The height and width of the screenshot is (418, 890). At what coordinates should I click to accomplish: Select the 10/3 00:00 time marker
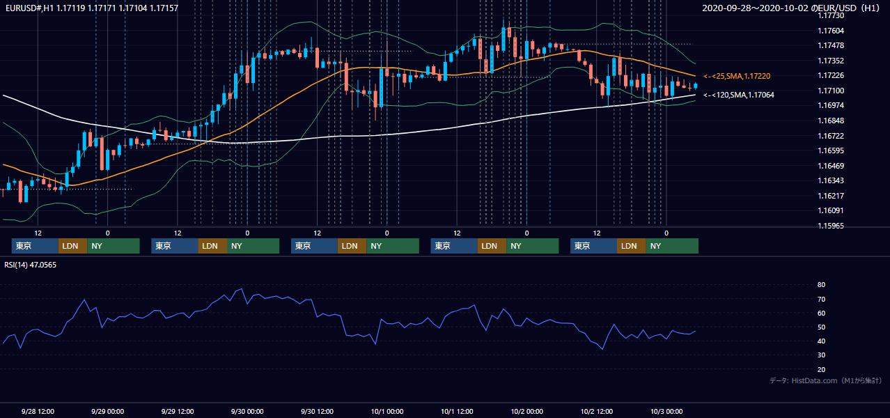pos(666,411)
